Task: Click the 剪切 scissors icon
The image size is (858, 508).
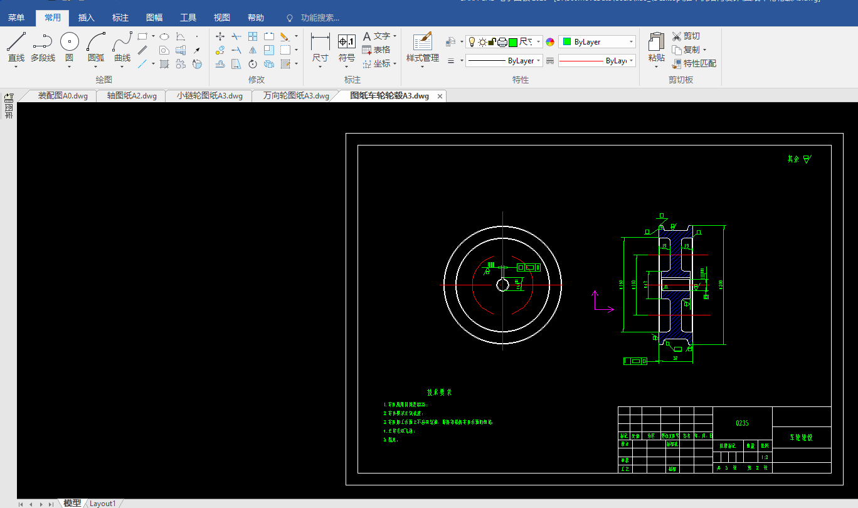Action: pos(677,36)
